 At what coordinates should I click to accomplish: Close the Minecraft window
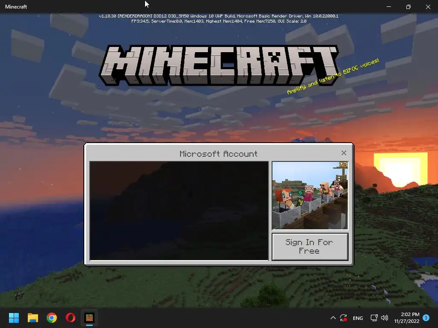428,7
